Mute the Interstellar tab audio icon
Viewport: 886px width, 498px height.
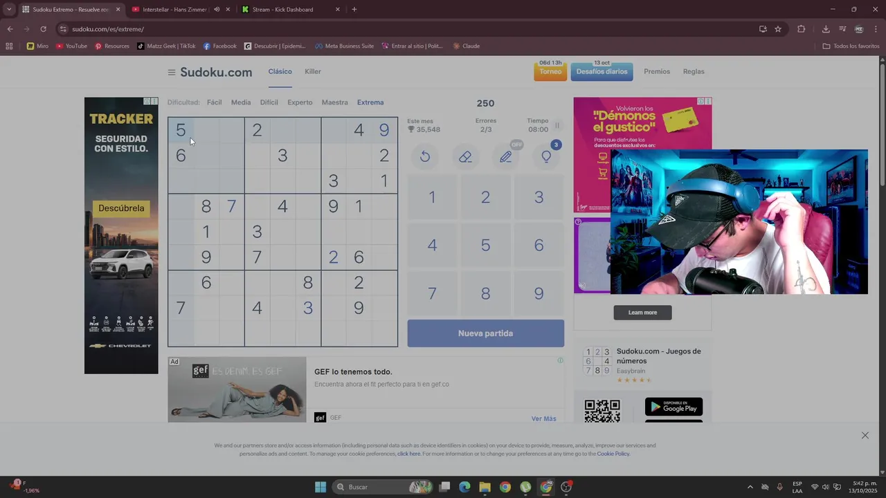[217, 10]
